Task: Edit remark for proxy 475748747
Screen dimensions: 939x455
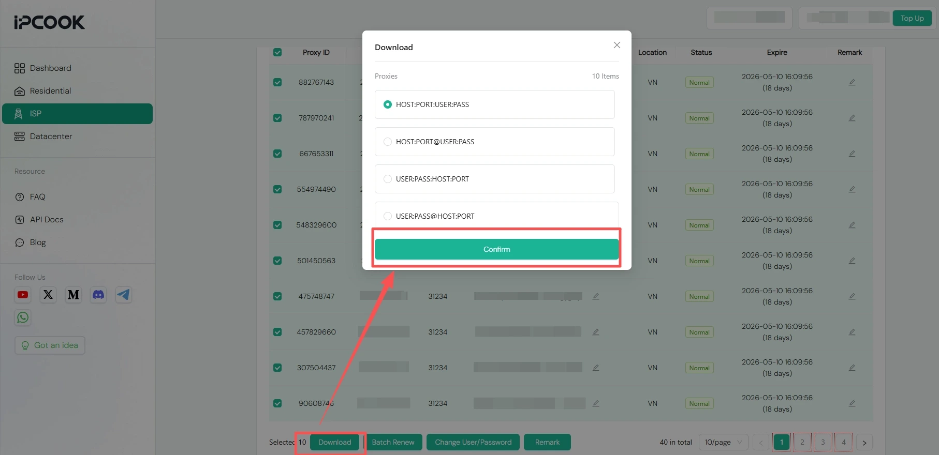Action: [x=852, y=296]
